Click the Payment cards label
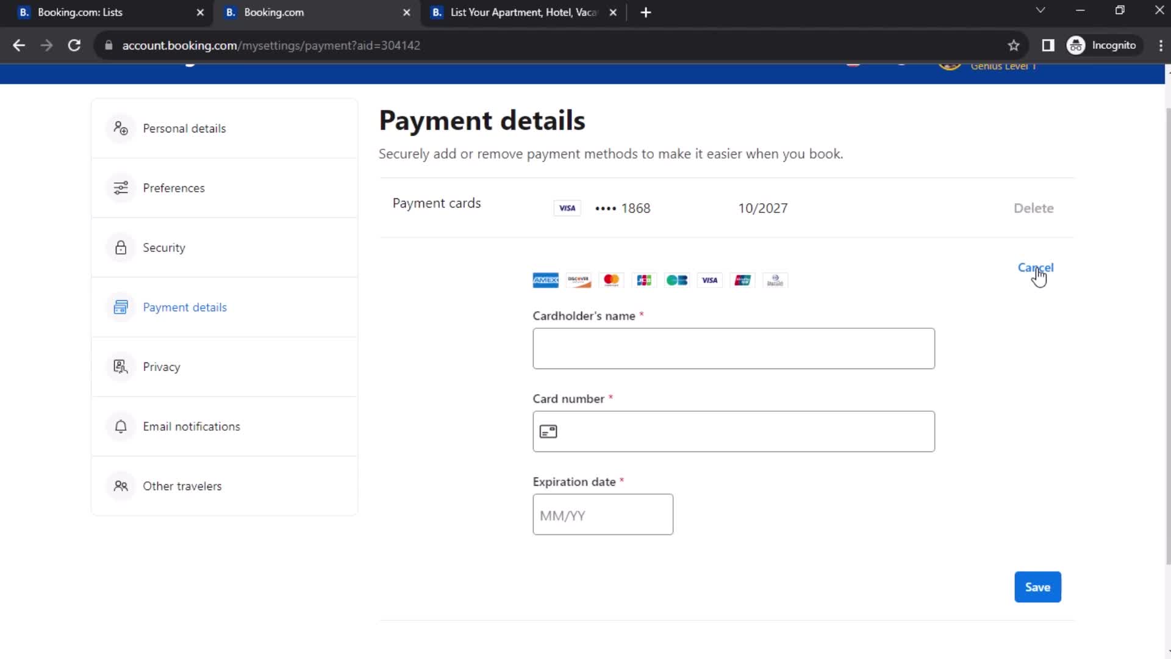 (437, 203)
